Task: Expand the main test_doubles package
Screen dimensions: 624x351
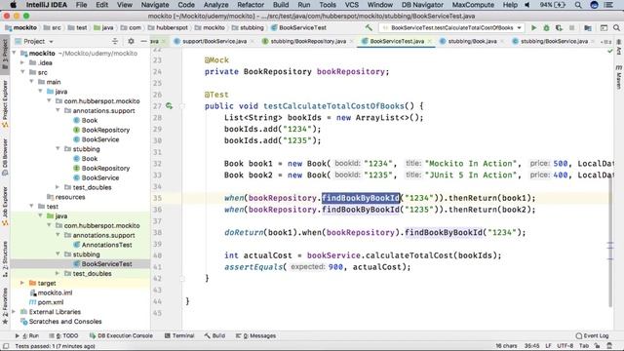Action: pyautogui.click(x=58, y=187)
